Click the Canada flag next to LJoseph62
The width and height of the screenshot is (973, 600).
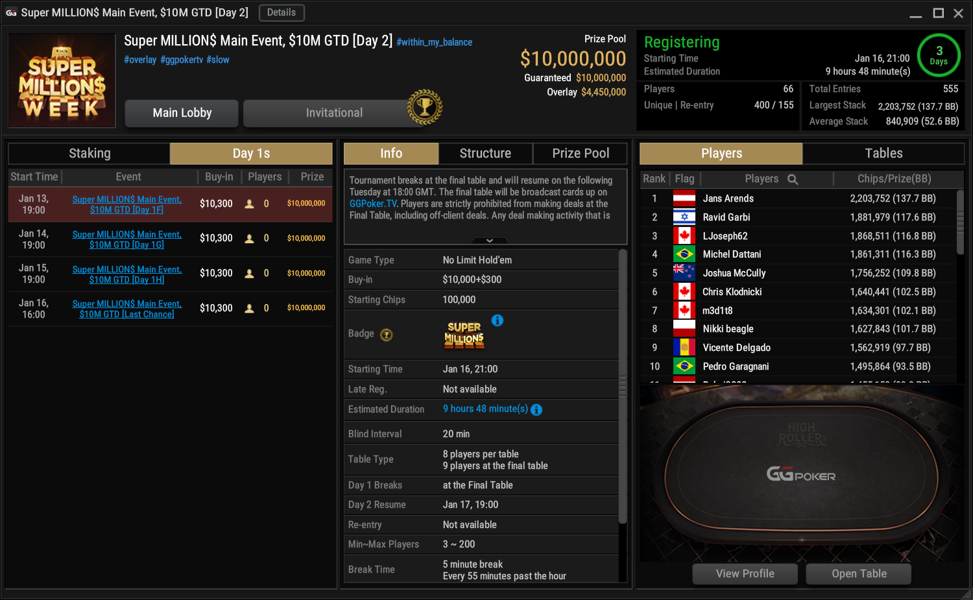(684, 236)
